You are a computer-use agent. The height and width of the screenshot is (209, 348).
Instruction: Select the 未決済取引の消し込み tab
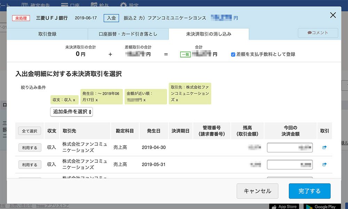click(x=208, y=34)
